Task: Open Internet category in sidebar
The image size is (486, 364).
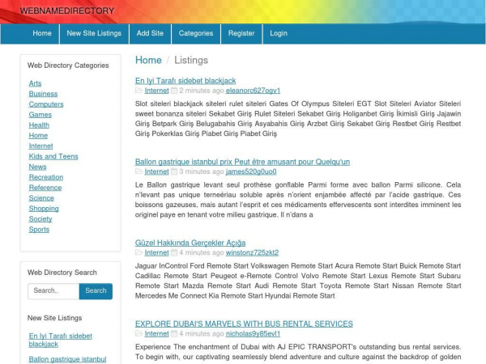Action: (x=41, y=146)
